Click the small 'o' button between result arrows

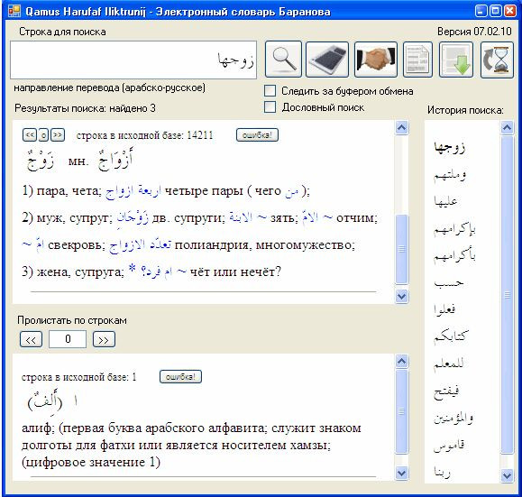[x=43, y=135]
